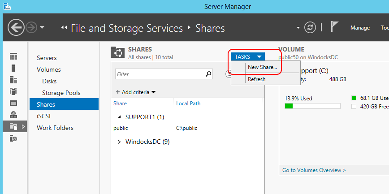Click the back navigation arrow
Image resolution: width=389 pixels, height=194 pixels.
click(16, 28)
